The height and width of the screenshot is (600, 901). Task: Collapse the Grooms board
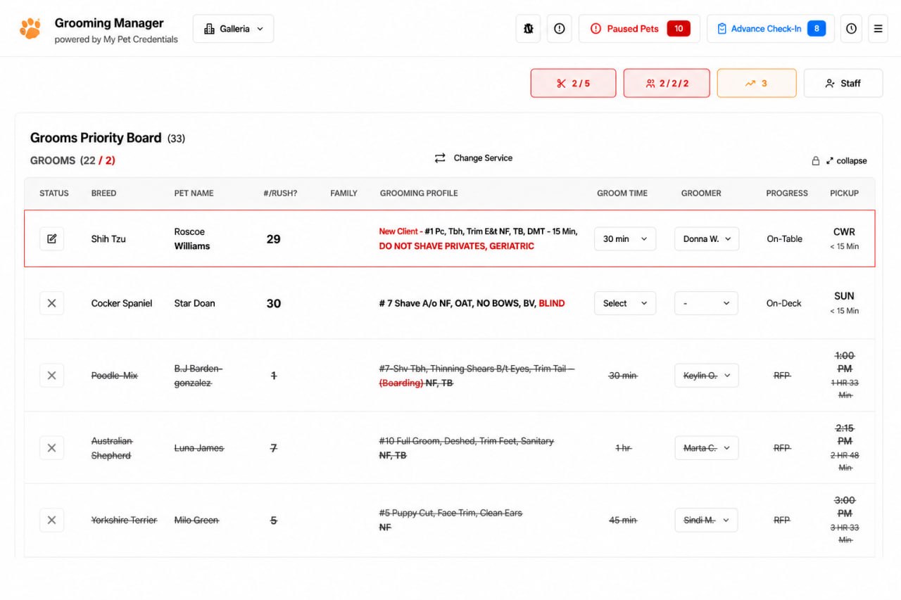coord(847,161)
